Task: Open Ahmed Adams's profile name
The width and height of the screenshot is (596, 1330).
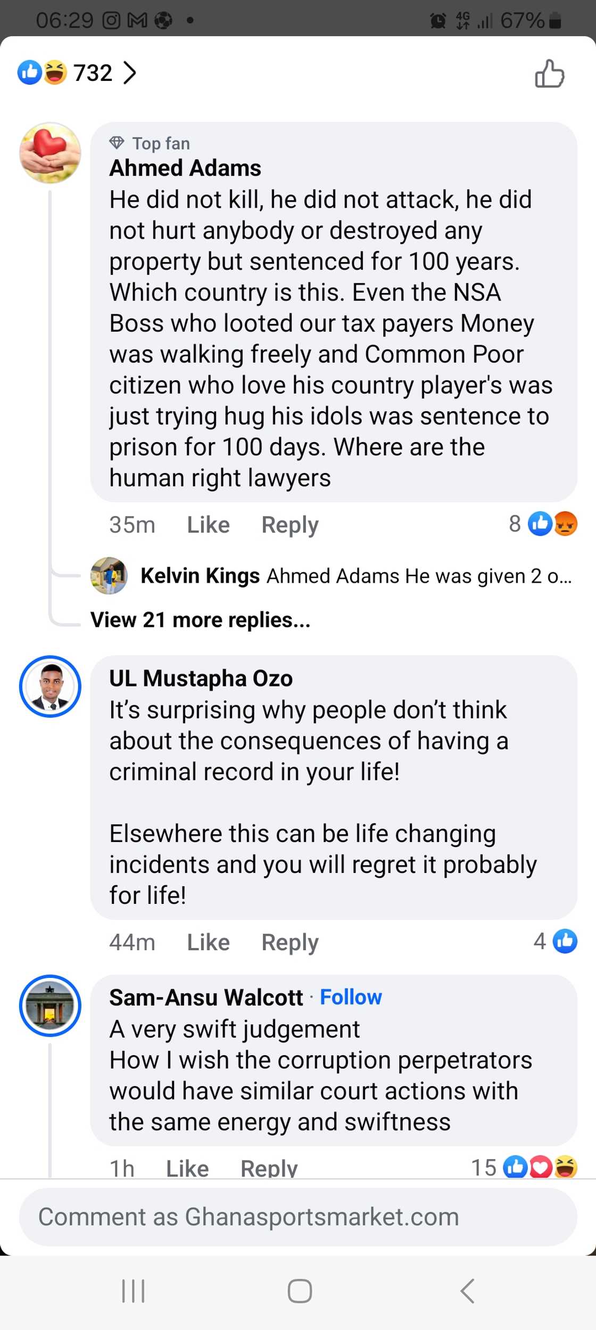Action: pyautogui.click(x=185, y=168)
